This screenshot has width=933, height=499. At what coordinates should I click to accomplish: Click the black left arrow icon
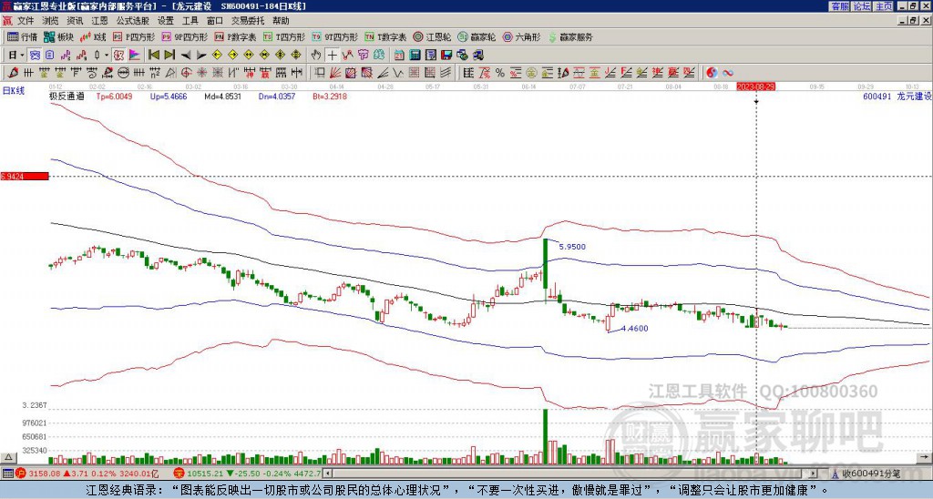(186, 56)
